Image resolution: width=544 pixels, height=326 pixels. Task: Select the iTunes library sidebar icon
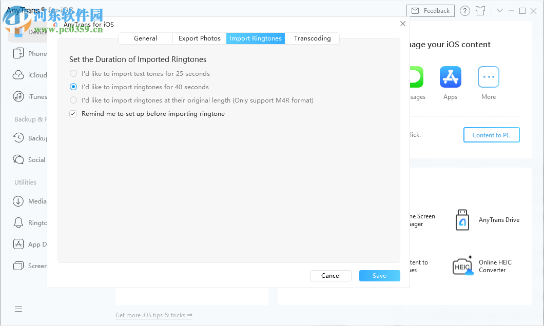pos(18,96)
